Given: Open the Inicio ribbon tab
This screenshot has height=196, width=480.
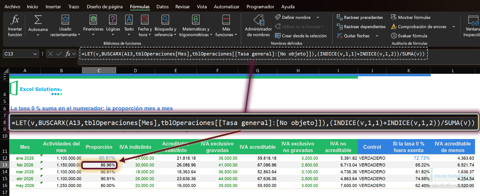Looking at the screenshot, I should coord(32,7).
